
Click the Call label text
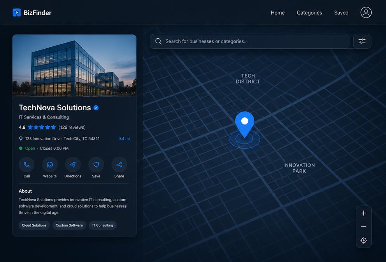pyautogui.click(x=26, y=176)
